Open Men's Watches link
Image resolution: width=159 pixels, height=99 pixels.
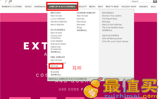[57, 25]
